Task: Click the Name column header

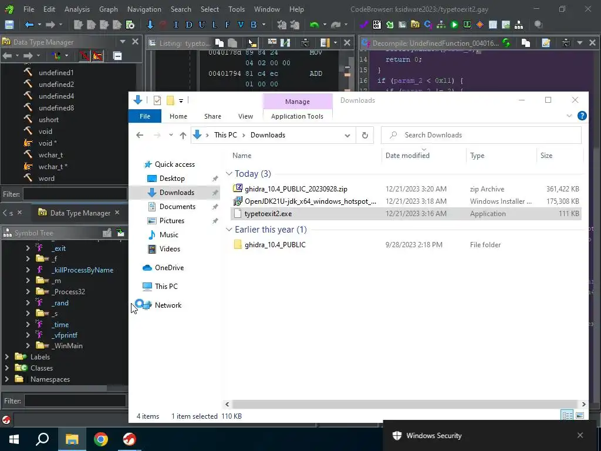Action: coord(242,155)
